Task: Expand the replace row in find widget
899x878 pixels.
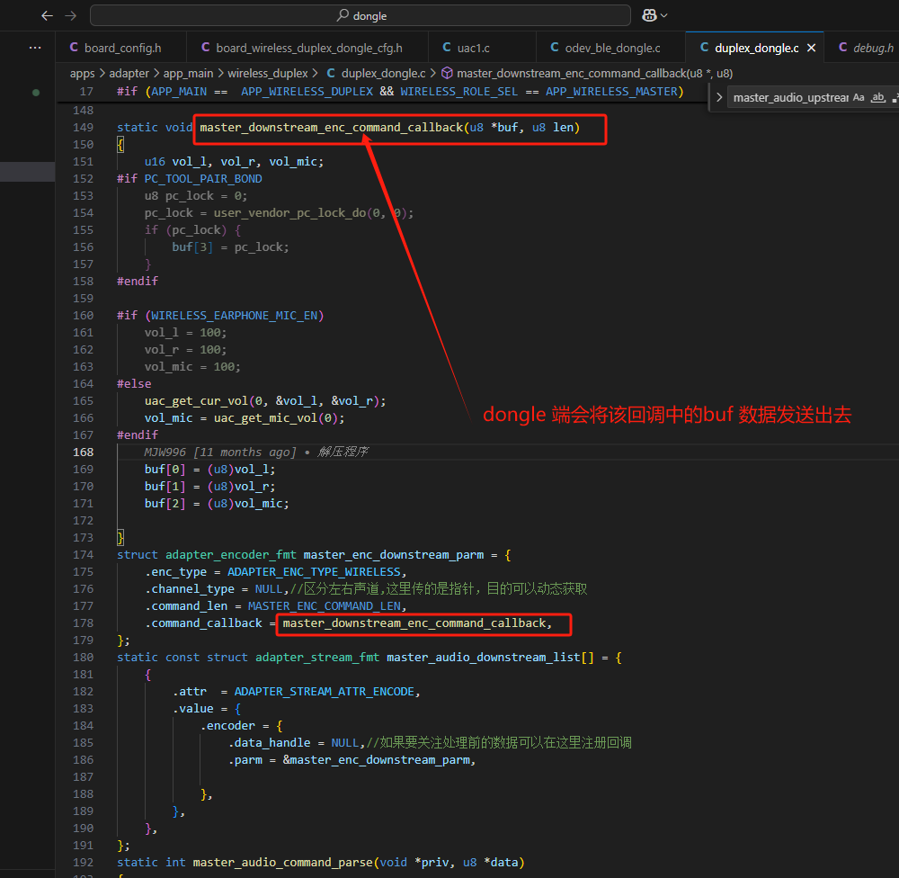Action: pyautogui.click(x=719, y=97)
